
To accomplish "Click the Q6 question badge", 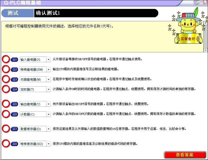I will click(x=15, y=114).
